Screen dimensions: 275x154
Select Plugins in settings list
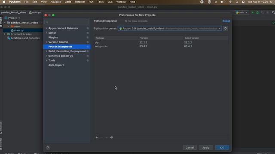click(x=53, y=37)
